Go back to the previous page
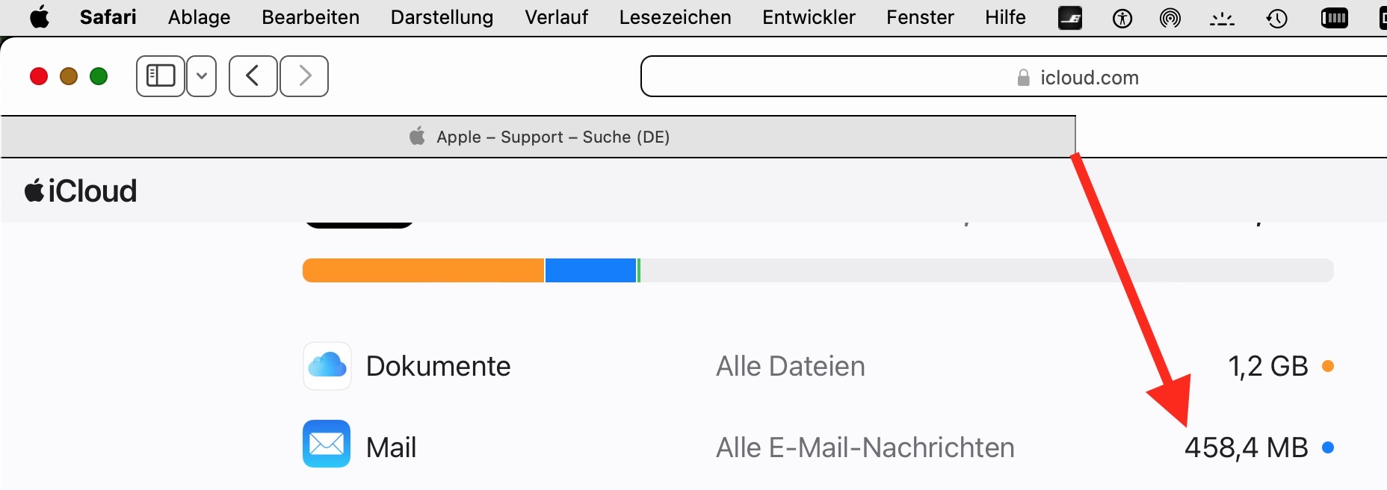The image size is (1387, 490). point(253,76)
